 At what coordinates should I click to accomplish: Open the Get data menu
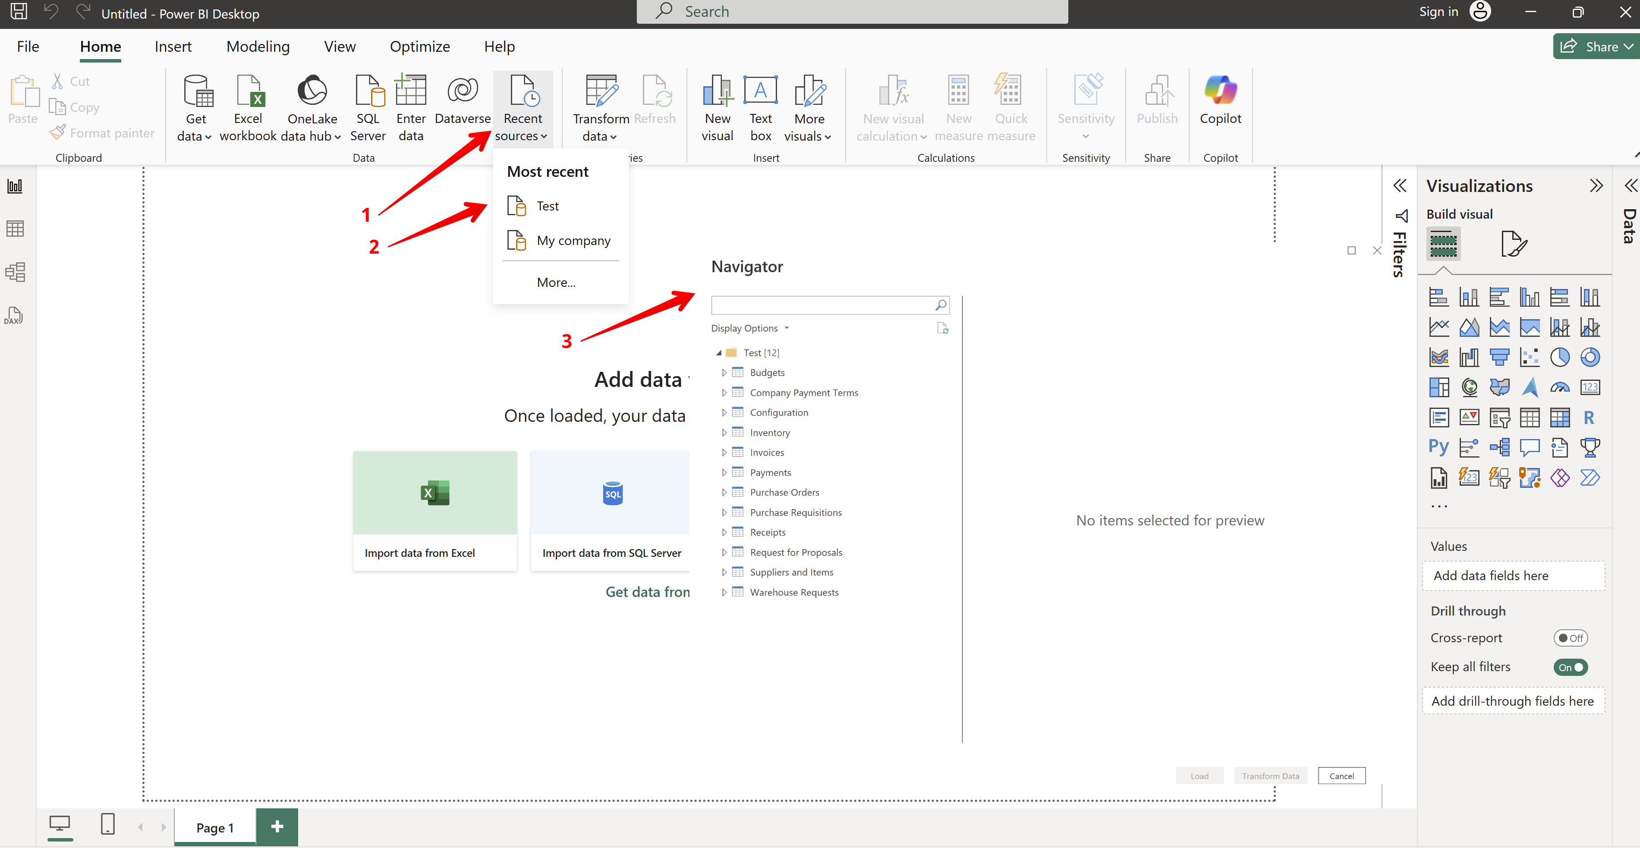click(195, 108)
